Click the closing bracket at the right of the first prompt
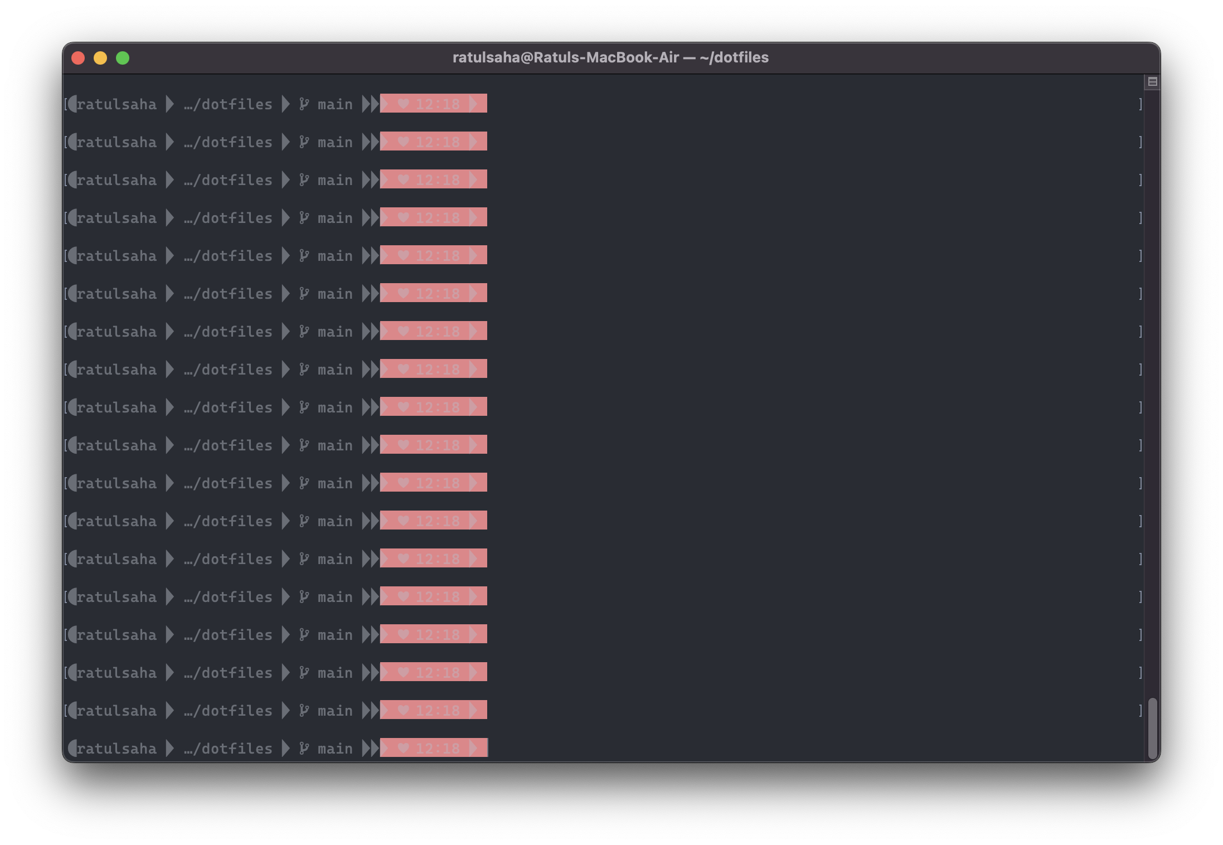This screenshot has width=1223, height=845. [1140, 104]
